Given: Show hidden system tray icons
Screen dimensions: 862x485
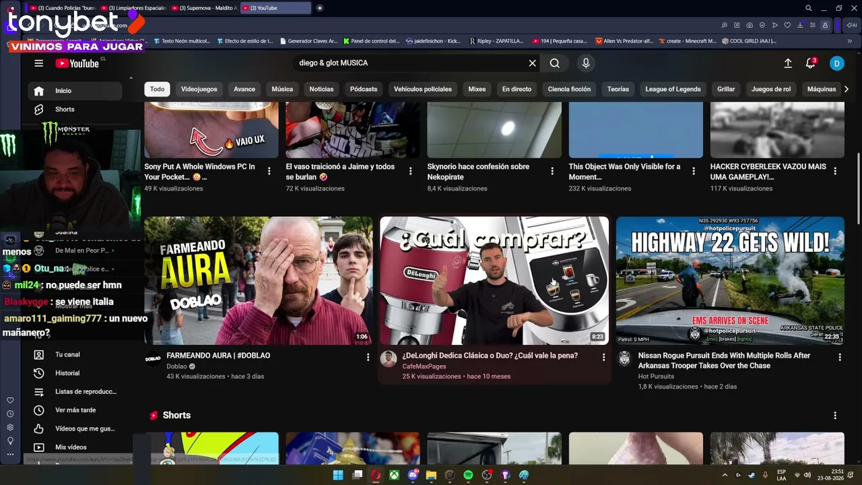Looking at the screenshot, I should point(725,475).
